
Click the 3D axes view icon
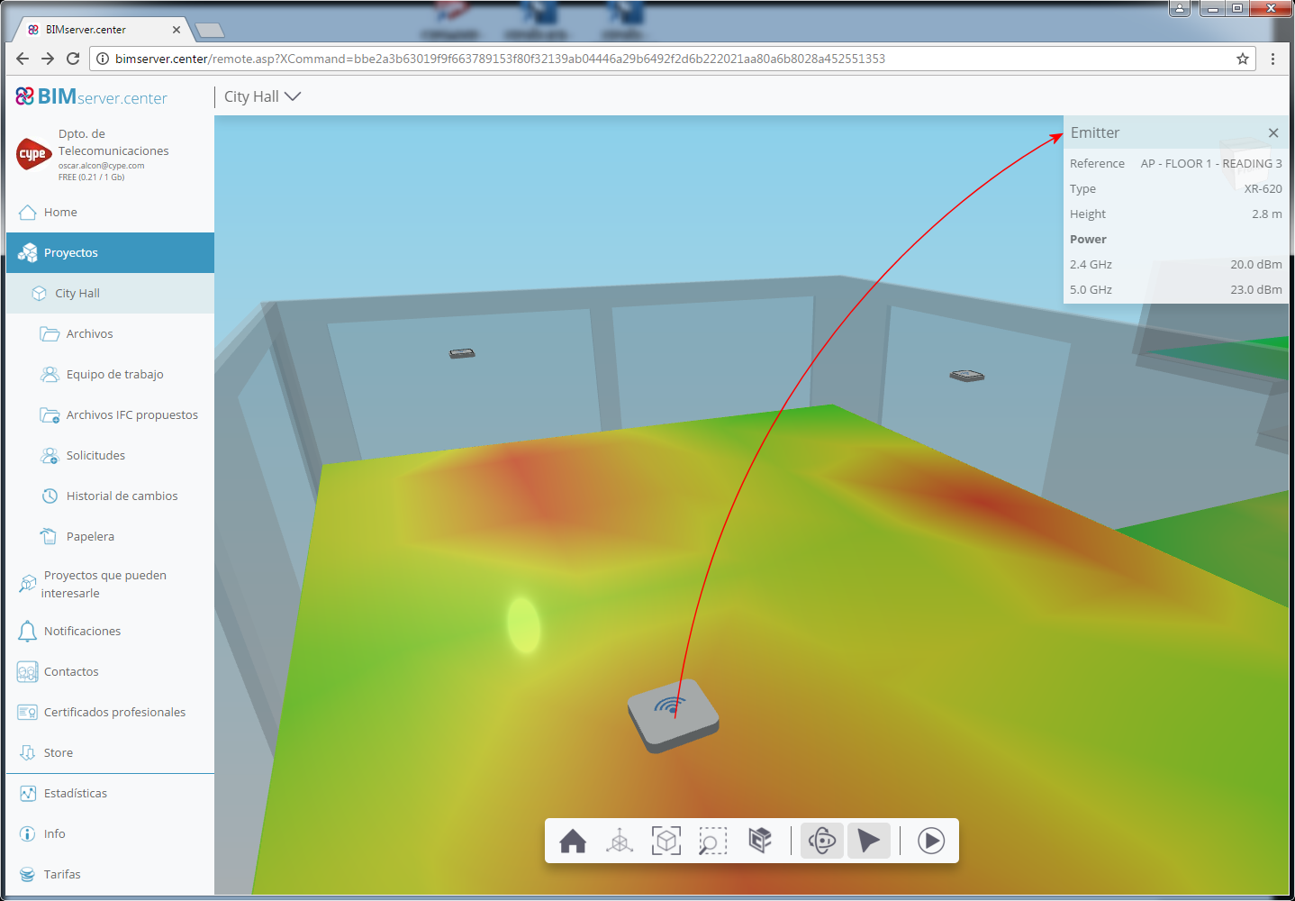(x=620, y=841)
